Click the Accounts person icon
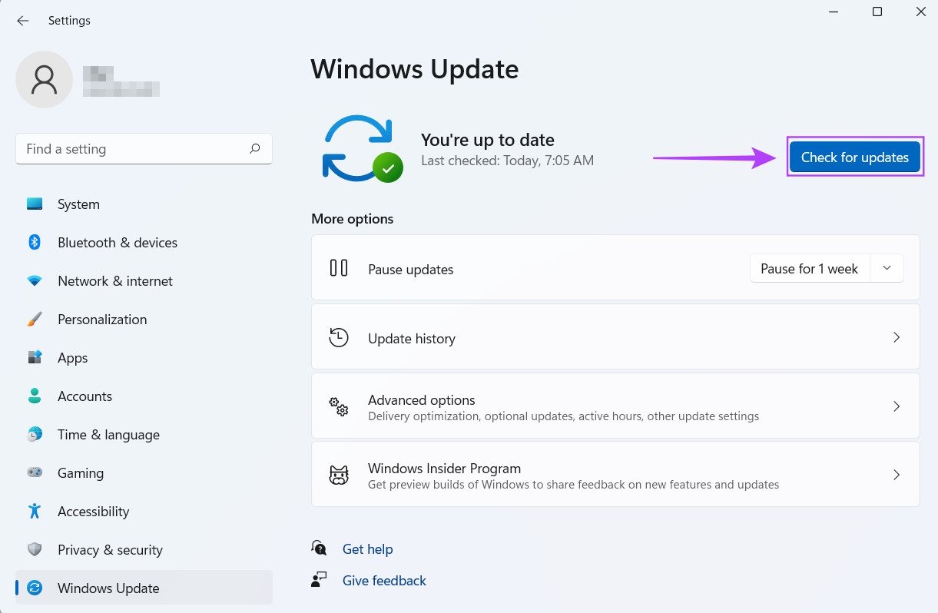 [35, 396]
